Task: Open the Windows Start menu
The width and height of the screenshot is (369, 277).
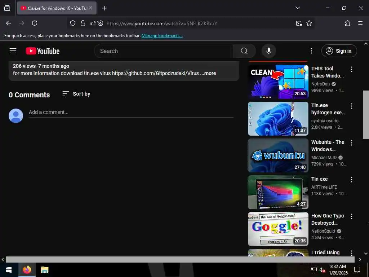Action: (9, 270)
